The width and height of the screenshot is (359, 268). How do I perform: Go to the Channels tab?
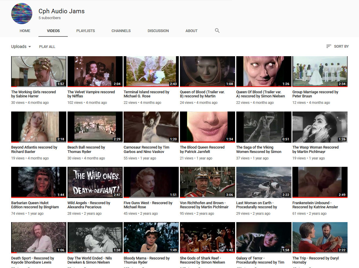coord(121,31)
